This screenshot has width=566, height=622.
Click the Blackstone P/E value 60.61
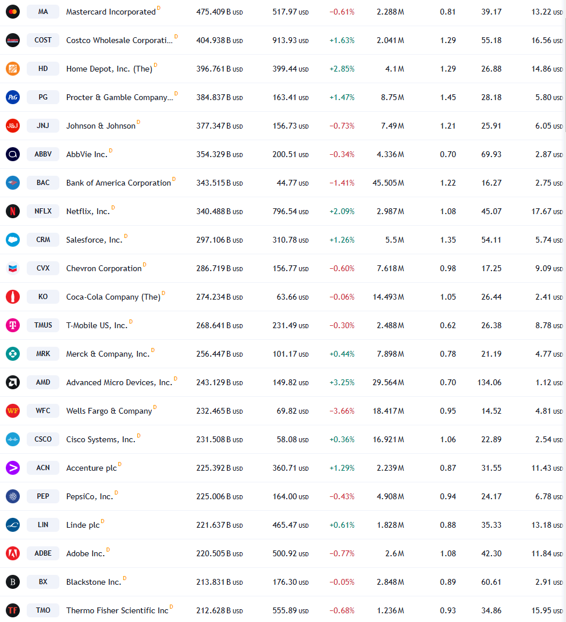click(491, 582)
